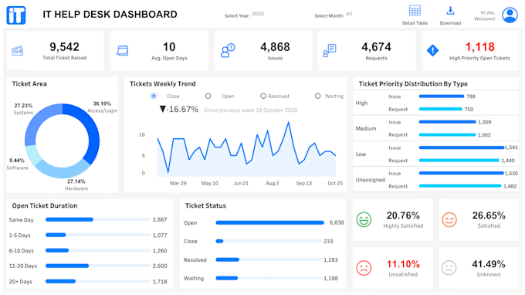Click the Detail Table label

click(x=415, y=23)
